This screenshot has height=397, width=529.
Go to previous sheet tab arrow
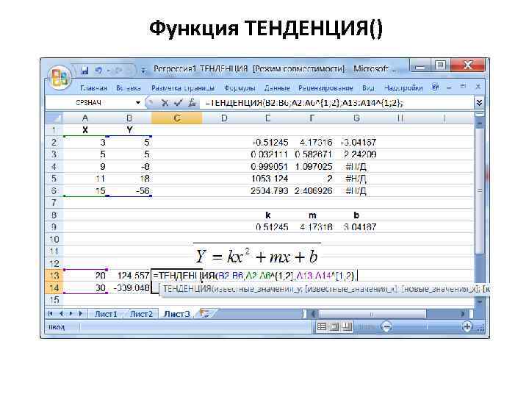click(x=61, y=314)
